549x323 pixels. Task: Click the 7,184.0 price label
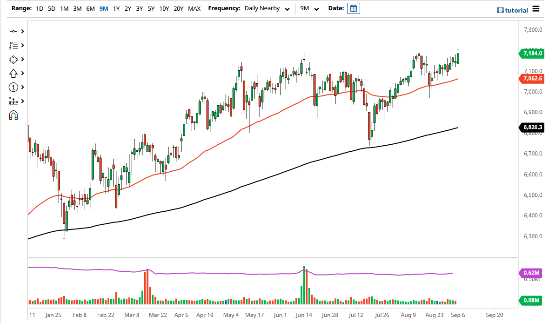[x=533, y=54]
